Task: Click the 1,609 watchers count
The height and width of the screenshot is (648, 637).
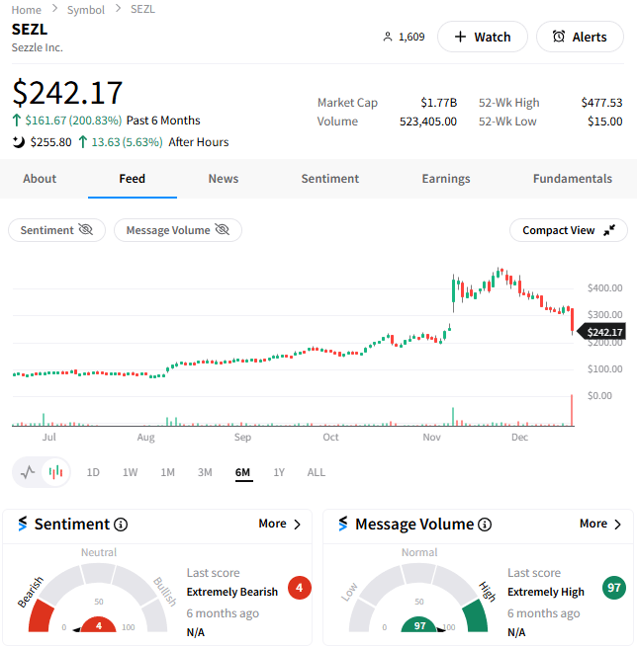Action: coord(404,37)
